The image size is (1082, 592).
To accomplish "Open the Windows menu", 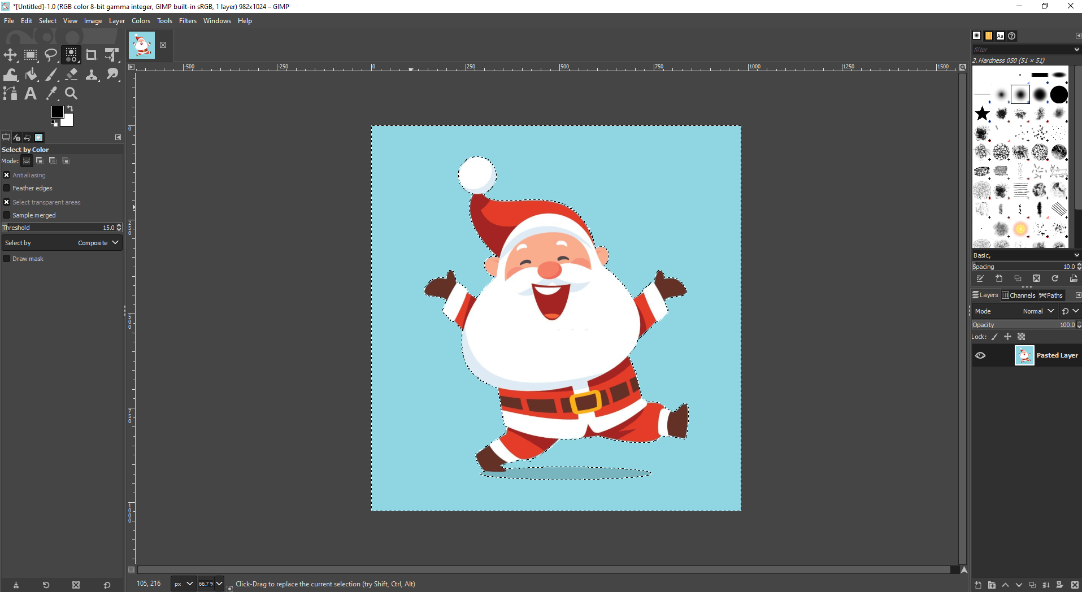I will (217, 21).
